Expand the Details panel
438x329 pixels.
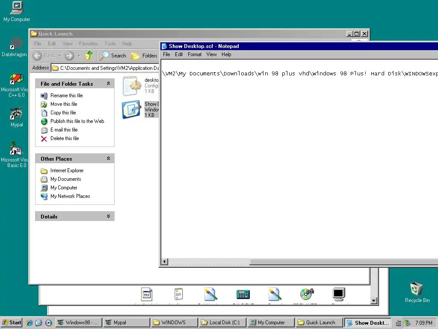point(108,216)
